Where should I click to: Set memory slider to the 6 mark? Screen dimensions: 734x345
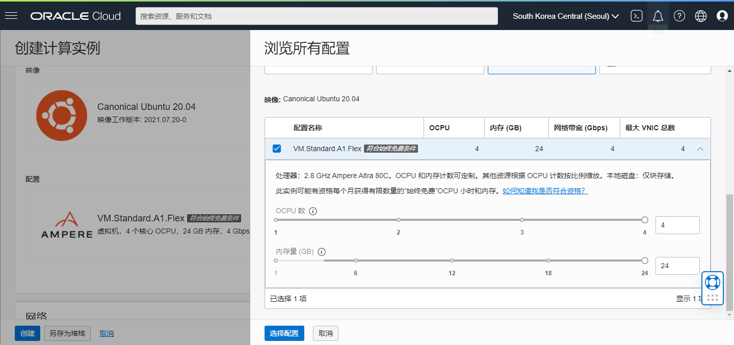(x=356, y=261)
